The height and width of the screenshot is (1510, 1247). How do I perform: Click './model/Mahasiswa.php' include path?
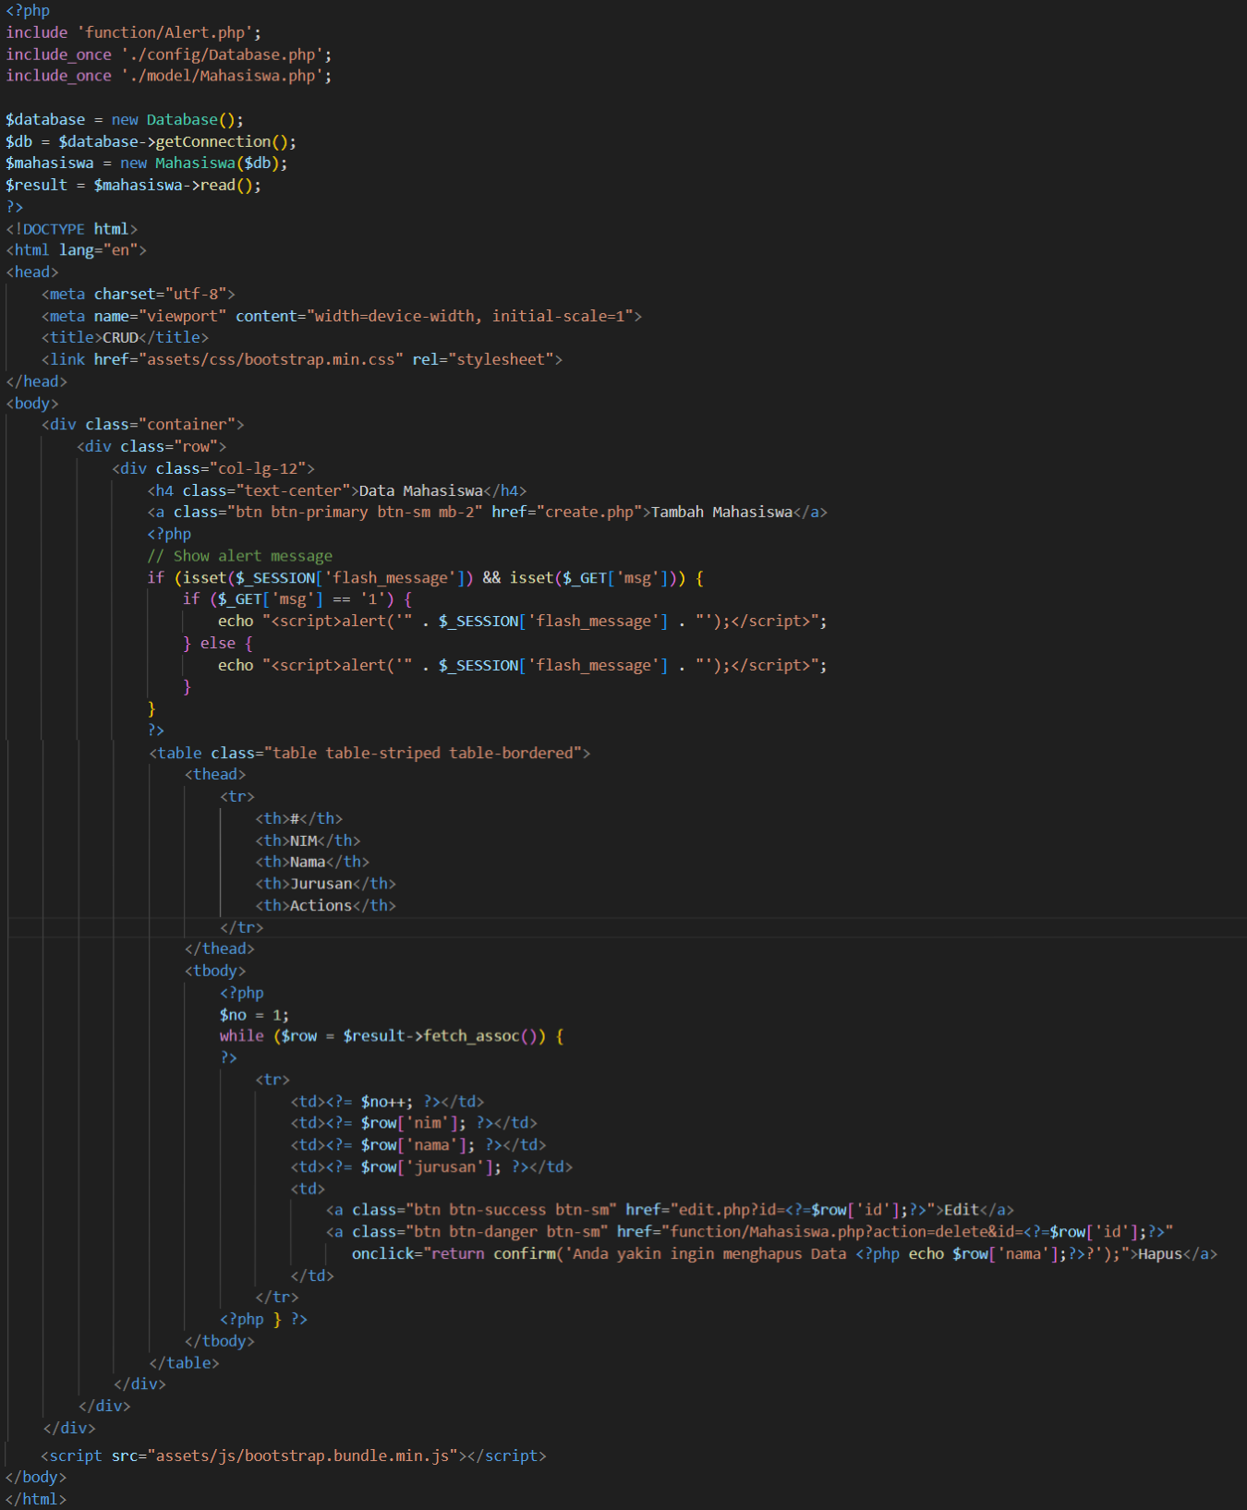(222, 76)
